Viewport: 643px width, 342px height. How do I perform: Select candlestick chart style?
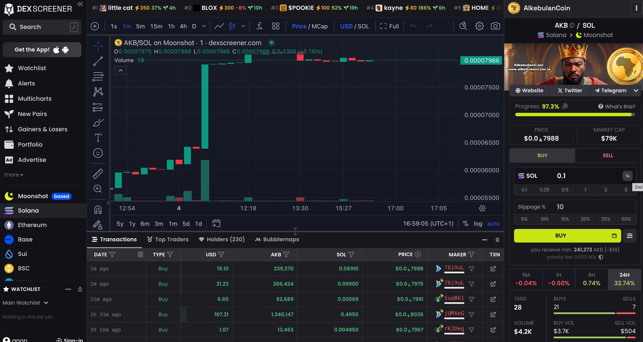pyautogui.click(x=232, y=26)
